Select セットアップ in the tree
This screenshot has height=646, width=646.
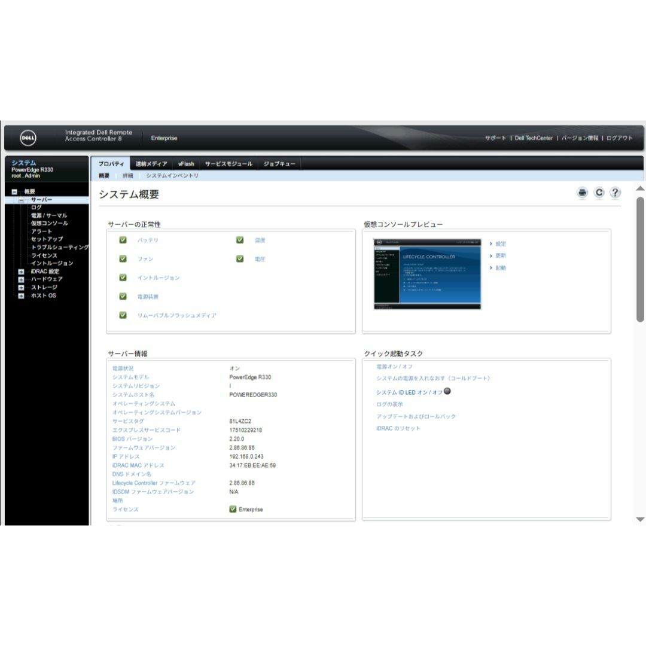coord(47,239)
